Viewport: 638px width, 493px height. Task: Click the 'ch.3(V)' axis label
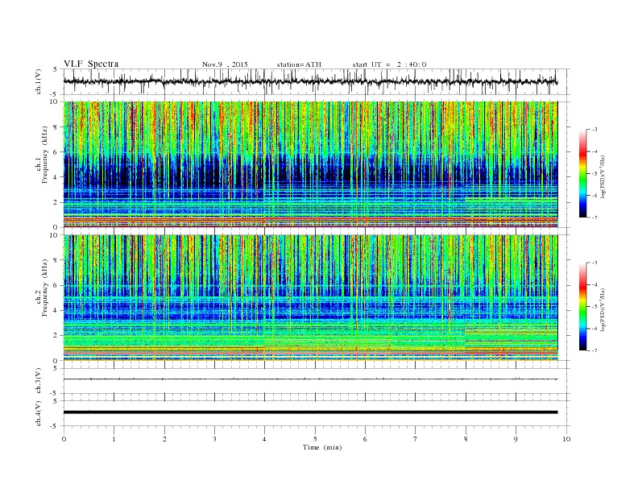tap(39, 381)
